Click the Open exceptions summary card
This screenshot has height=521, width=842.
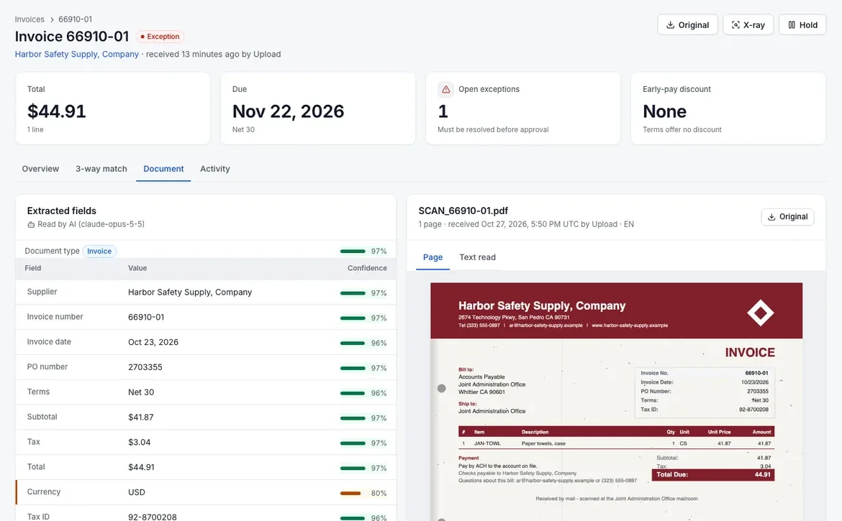click(x=523, y=109)
